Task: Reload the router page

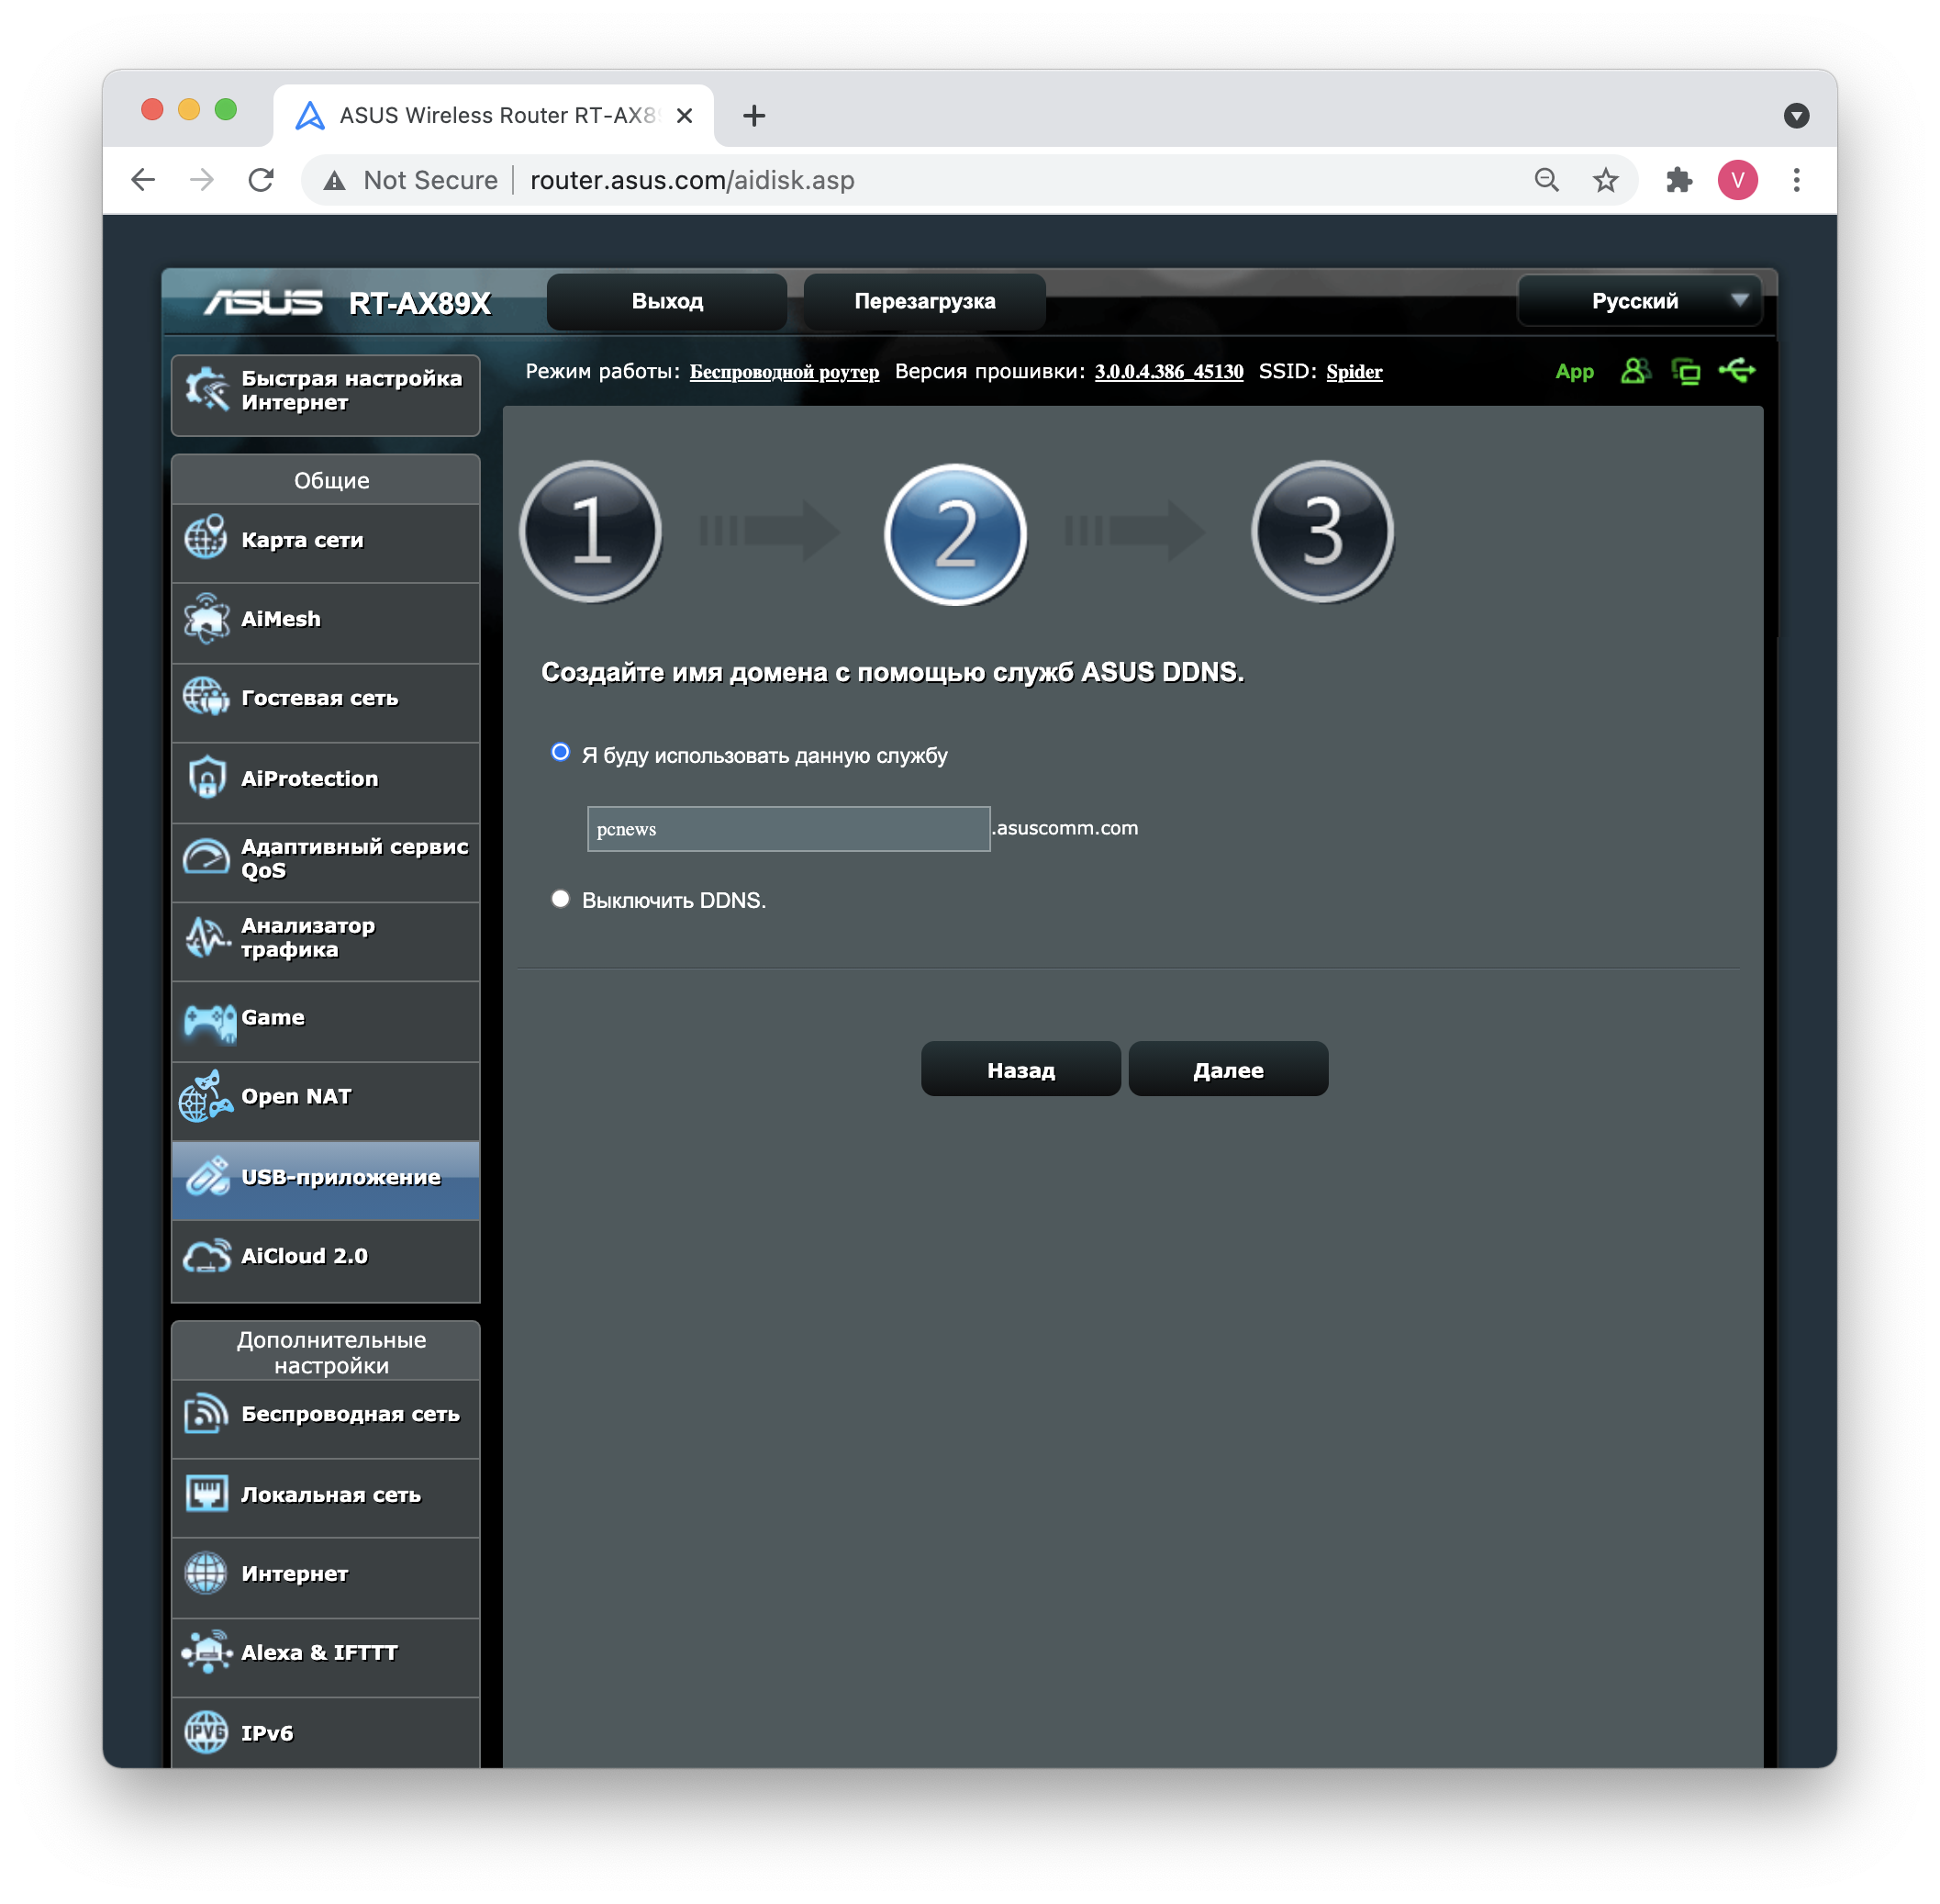Action: [261, 180]
